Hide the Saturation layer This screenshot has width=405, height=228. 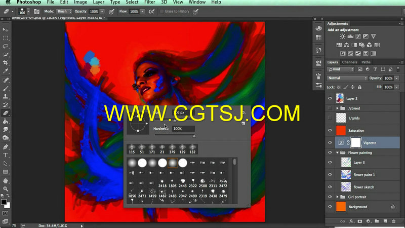(330, 131)
